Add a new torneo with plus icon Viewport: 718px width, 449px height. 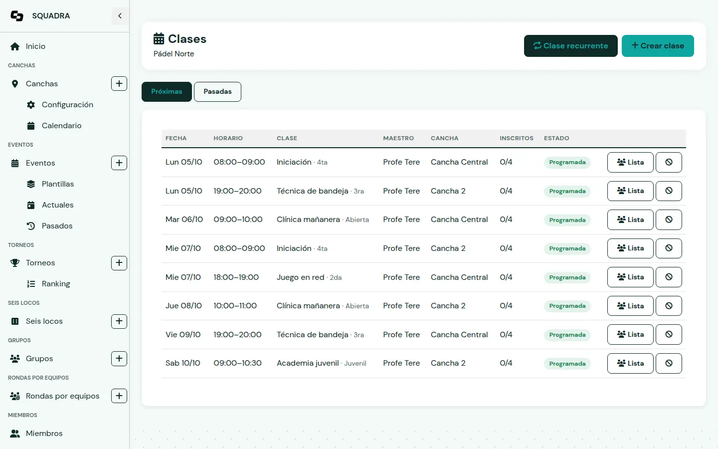[119, 263]
